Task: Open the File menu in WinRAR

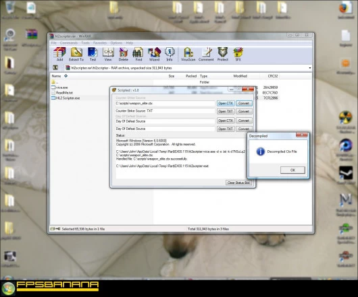Action: [x=53, y=43]
